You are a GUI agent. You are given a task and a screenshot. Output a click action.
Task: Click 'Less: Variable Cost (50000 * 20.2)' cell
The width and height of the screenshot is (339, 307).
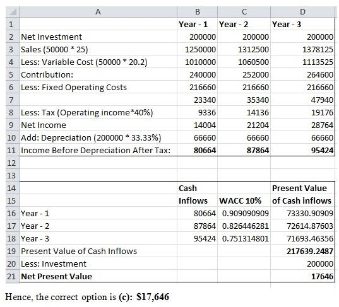point(98,62)
